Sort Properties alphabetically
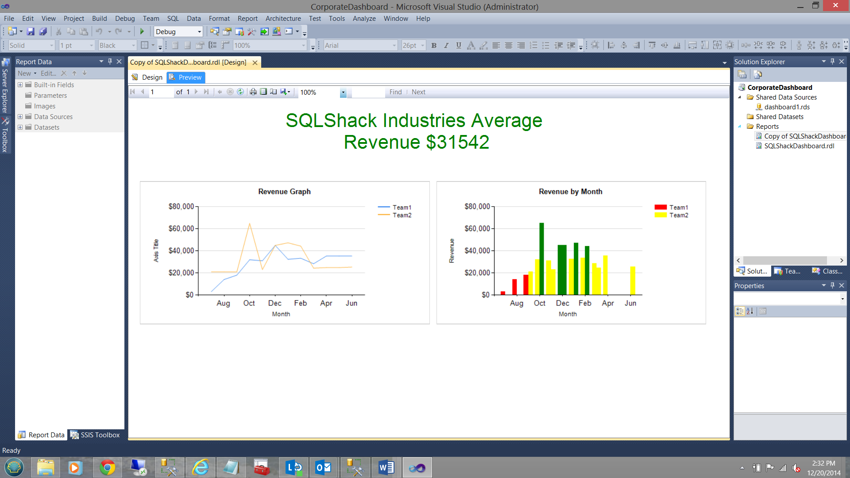Image resolution: width=850 pixels, height=478 pixels. coord(750,311)
